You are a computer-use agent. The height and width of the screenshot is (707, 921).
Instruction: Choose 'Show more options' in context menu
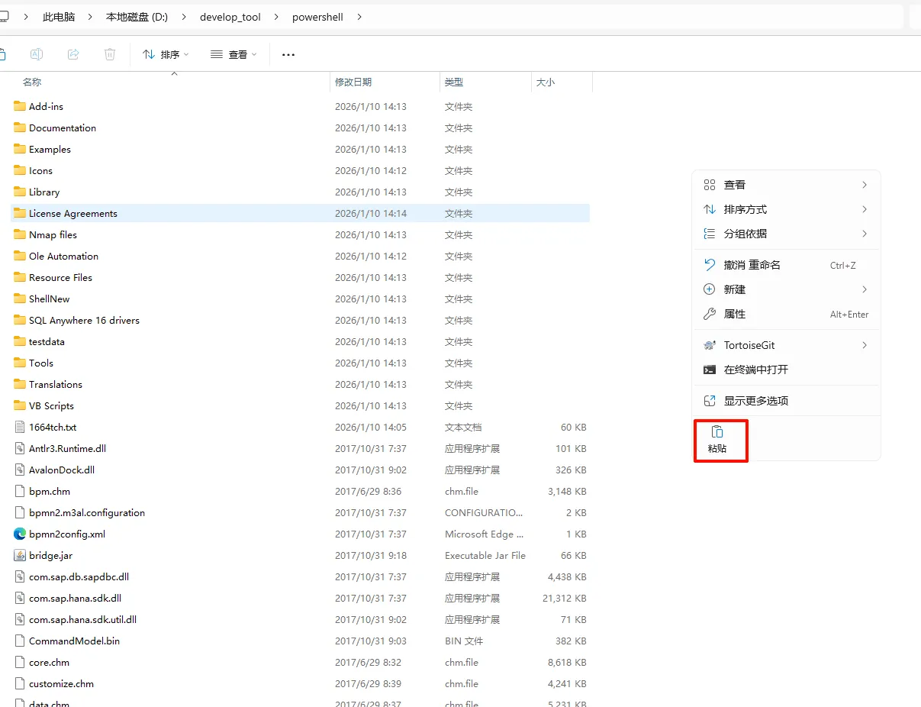click(786, 401)
